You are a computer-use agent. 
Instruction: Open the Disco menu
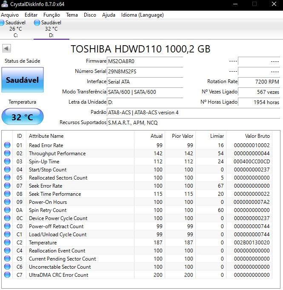point(90,15)
